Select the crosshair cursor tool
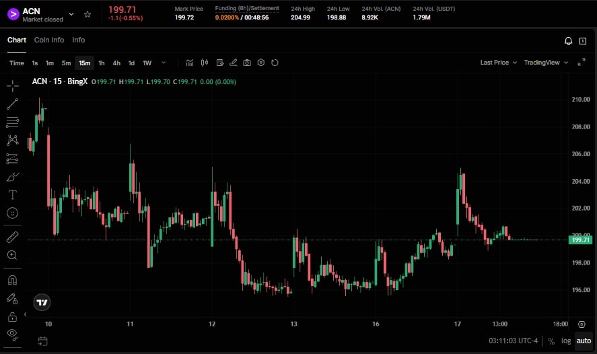Screen dimensions: 597x354 pos(12,85)
